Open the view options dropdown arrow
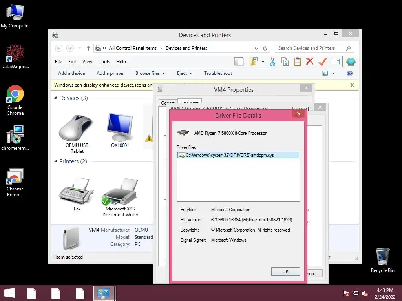Image resolution: width=402 pixels, height=301 pixels. [x=333, y=73]
